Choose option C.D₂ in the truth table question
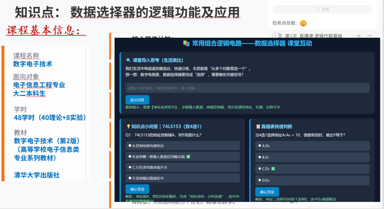The image size is (384, 209). pos(312,169)
